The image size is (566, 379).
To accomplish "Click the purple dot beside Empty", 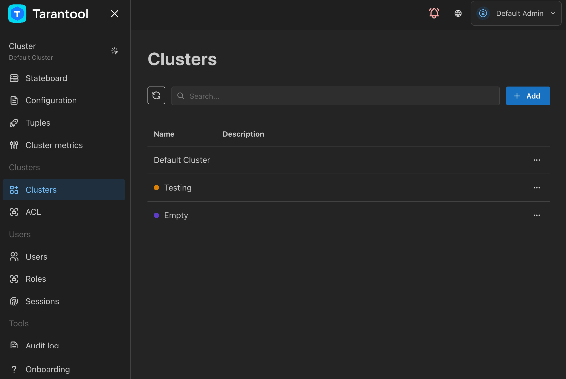I will pos(156,215).
